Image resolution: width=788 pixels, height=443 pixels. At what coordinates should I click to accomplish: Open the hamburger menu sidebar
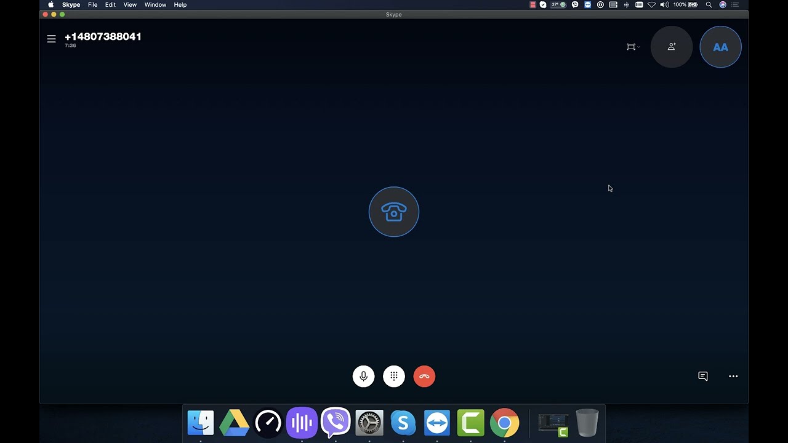point(51,39)
